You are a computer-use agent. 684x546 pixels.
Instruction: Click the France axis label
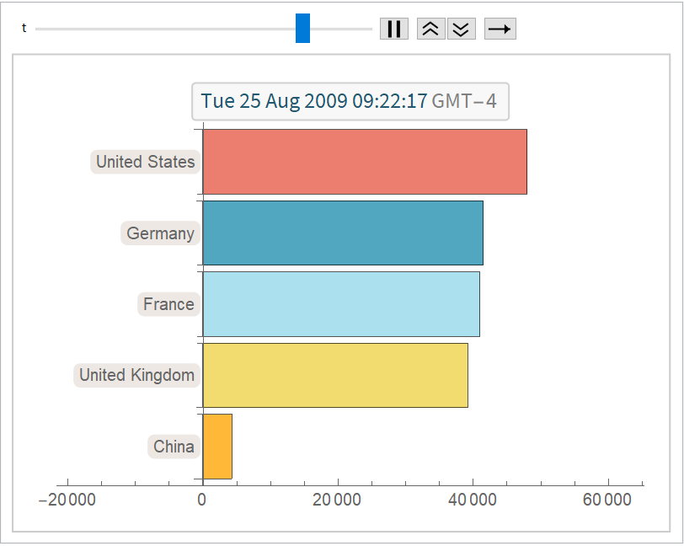168,304
